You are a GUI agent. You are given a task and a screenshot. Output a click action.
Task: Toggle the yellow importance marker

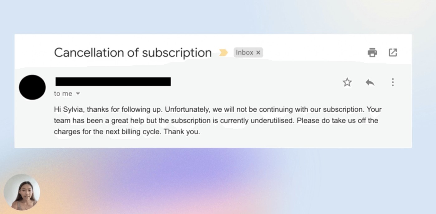click(x=223, y=53)
